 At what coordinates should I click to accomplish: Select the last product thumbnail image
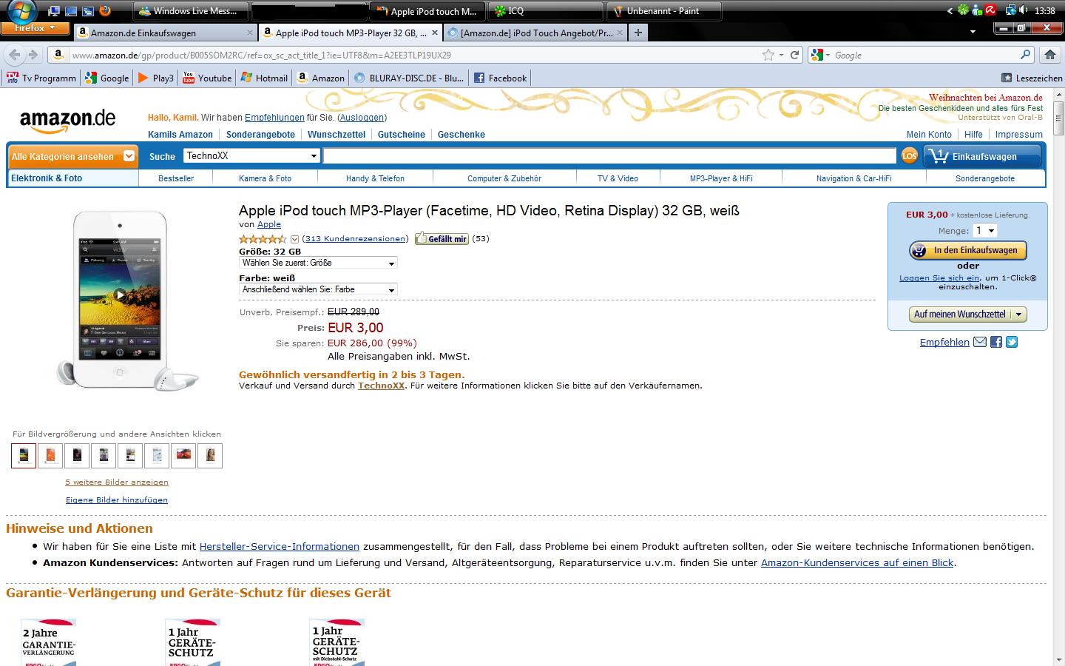click(210, 455)
